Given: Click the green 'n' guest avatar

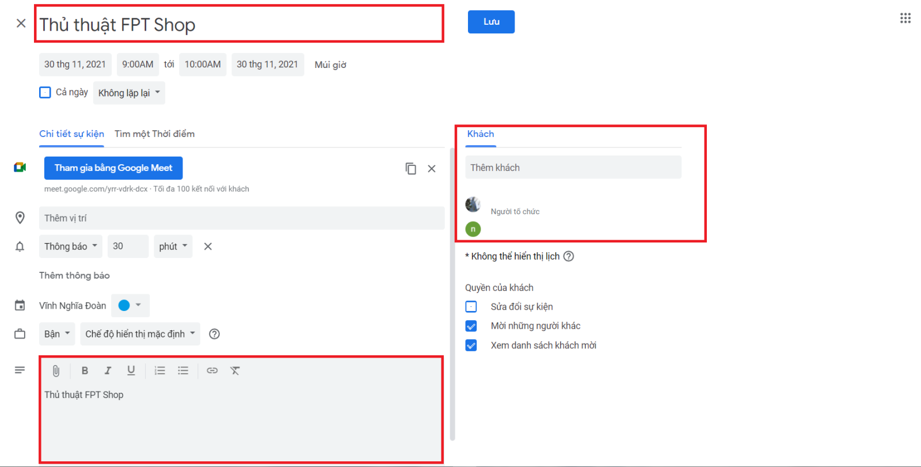Looking at the screenshot, I should coord(473,229).
